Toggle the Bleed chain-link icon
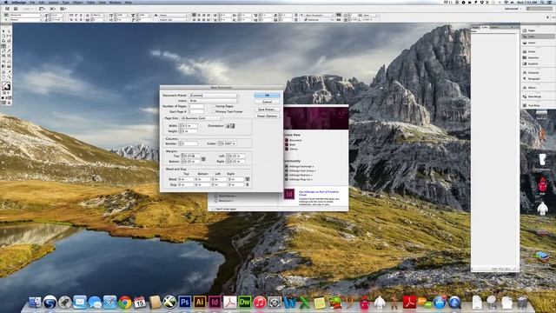Viewport: 556px width, 313px height. [248, 179]
